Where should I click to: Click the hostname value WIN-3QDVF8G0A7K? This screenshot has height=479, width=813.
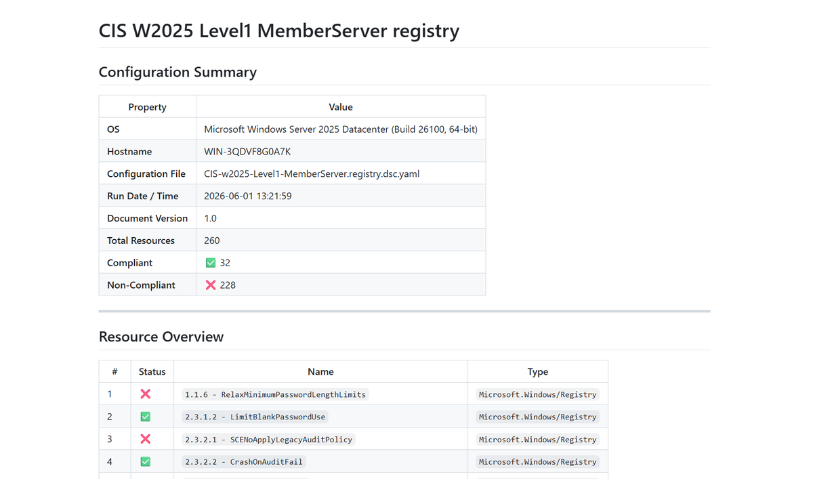pyautogui.click(x=247, y=151)
